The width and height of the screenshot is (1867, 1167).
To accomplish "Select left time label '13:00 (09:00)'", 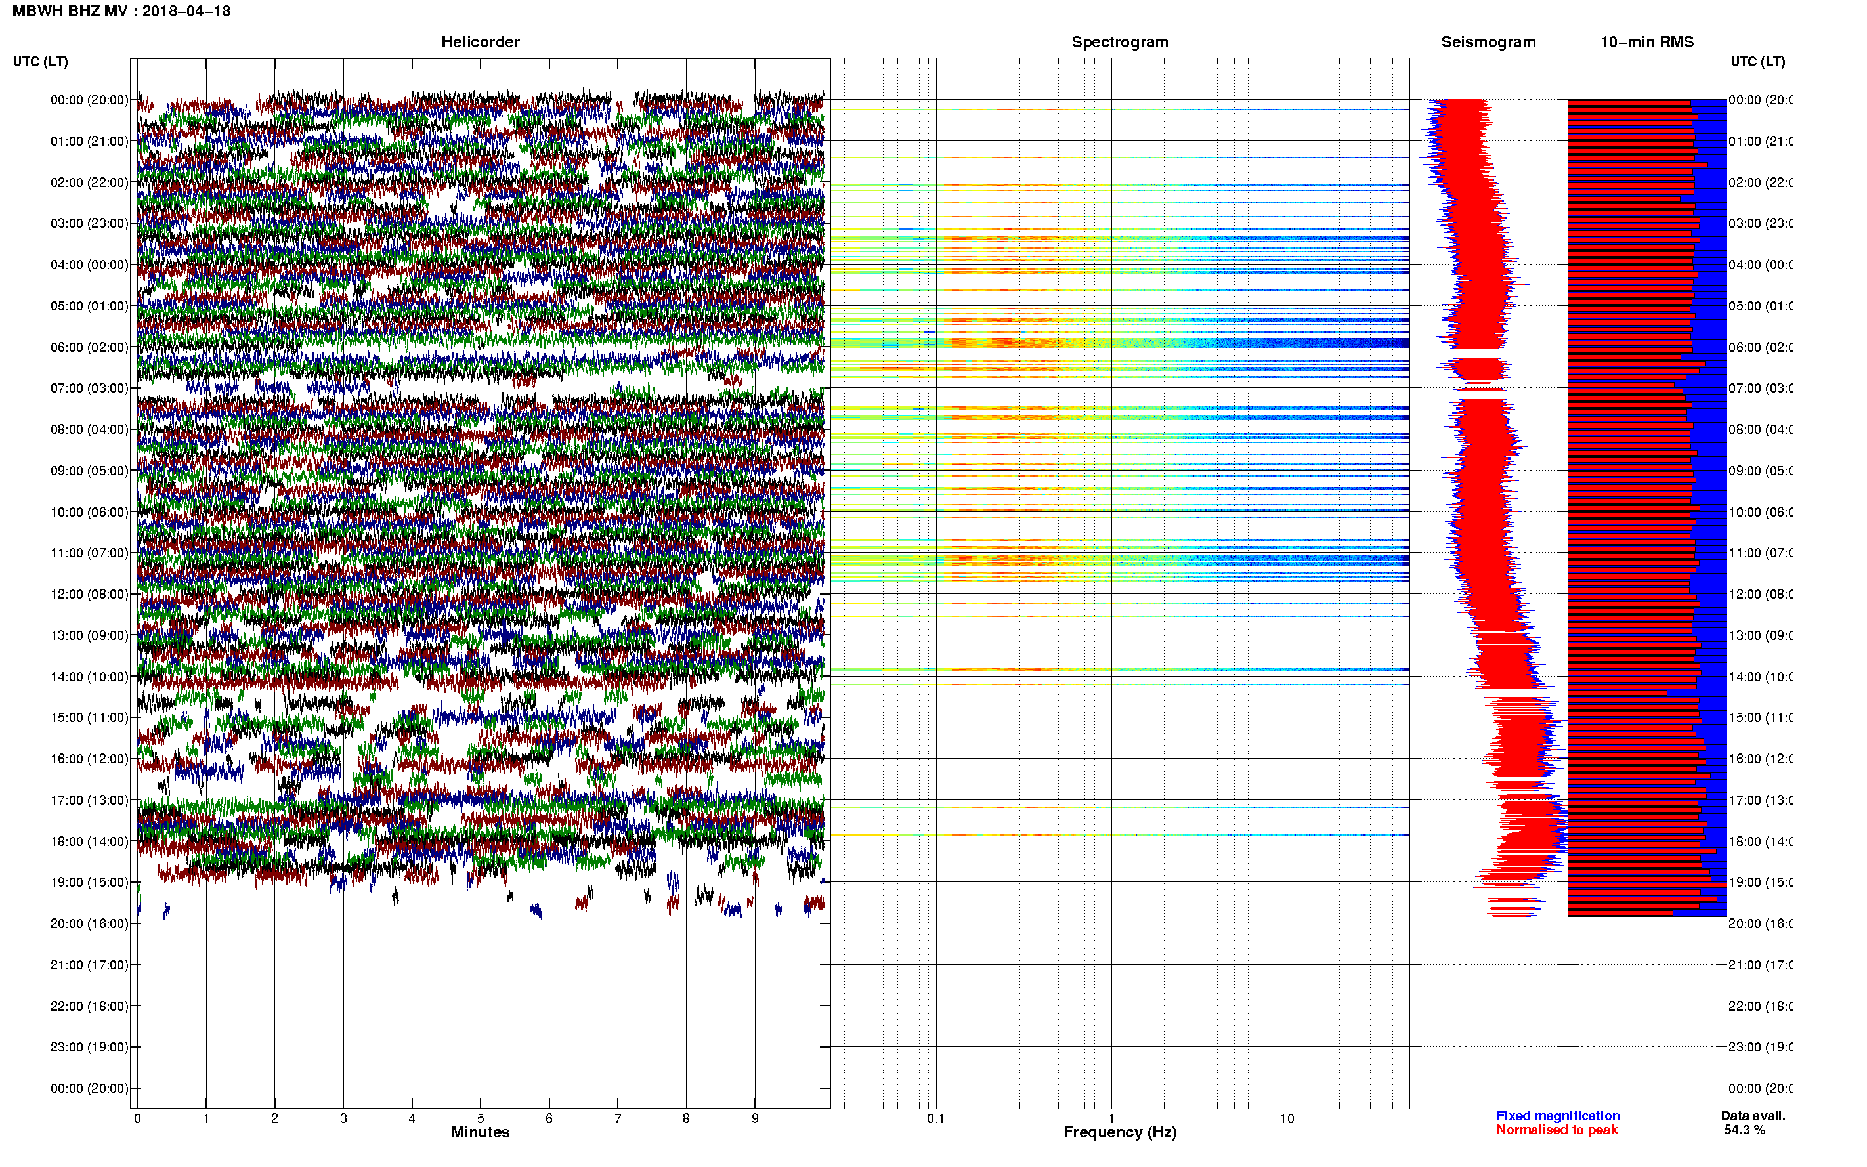I will (89, 636).
